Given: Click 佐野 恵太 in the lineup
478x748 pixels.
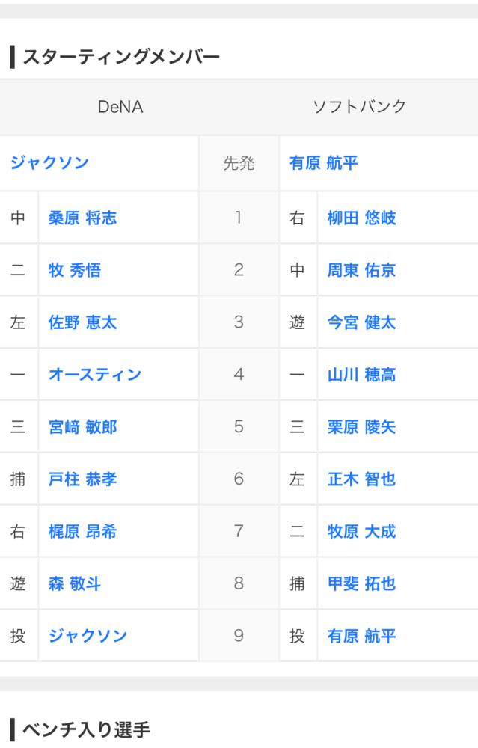Looking at the screenshot, I should pyautogui.click(x=82, y=322).
